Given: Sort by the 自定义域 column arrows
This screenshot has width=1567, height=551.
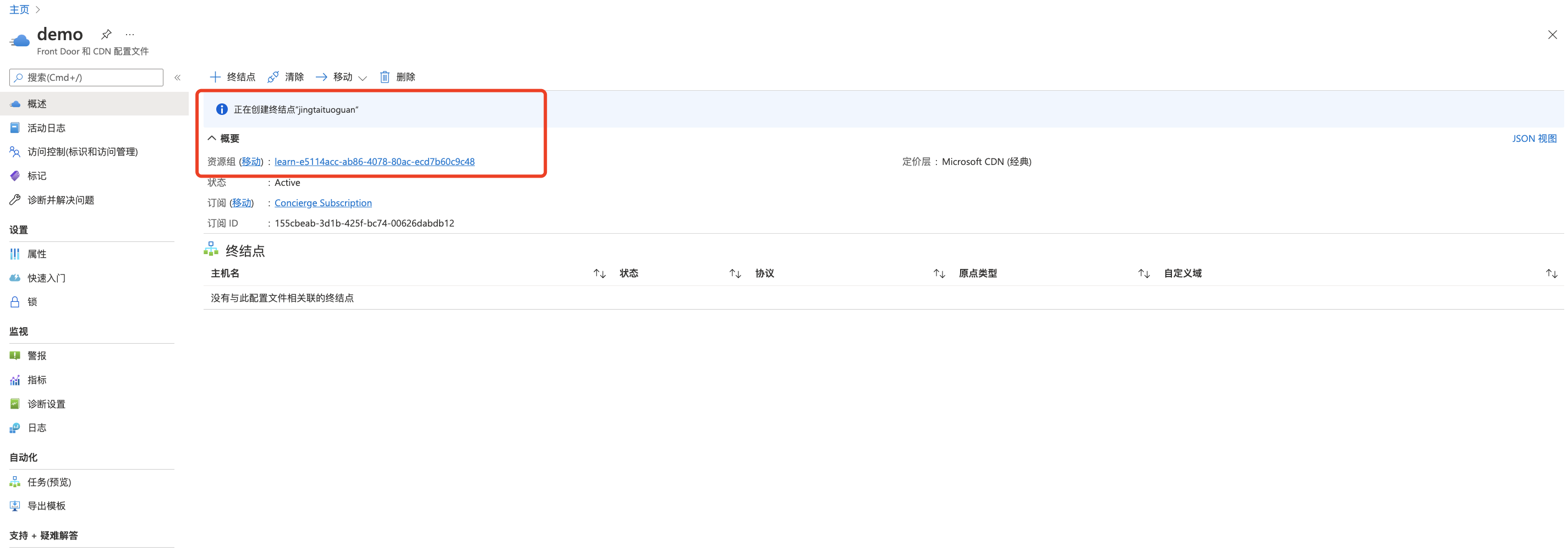Looking at the screenshot, I should pos(1552,274).
